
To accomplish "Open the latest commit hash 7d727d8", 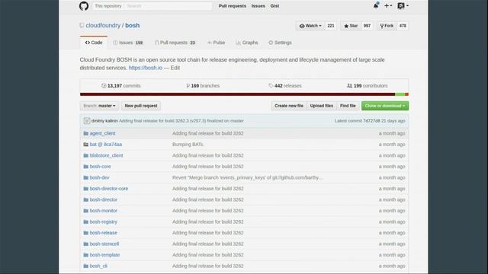I will (x=371, y=121).
